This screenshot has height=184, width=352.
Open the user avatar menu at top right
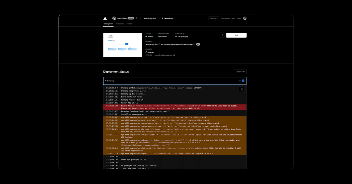click(245, 18)
